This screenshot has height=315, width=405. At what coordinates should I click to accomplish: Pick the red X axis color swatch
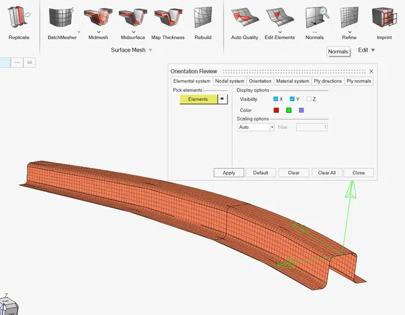coord(276,110)
